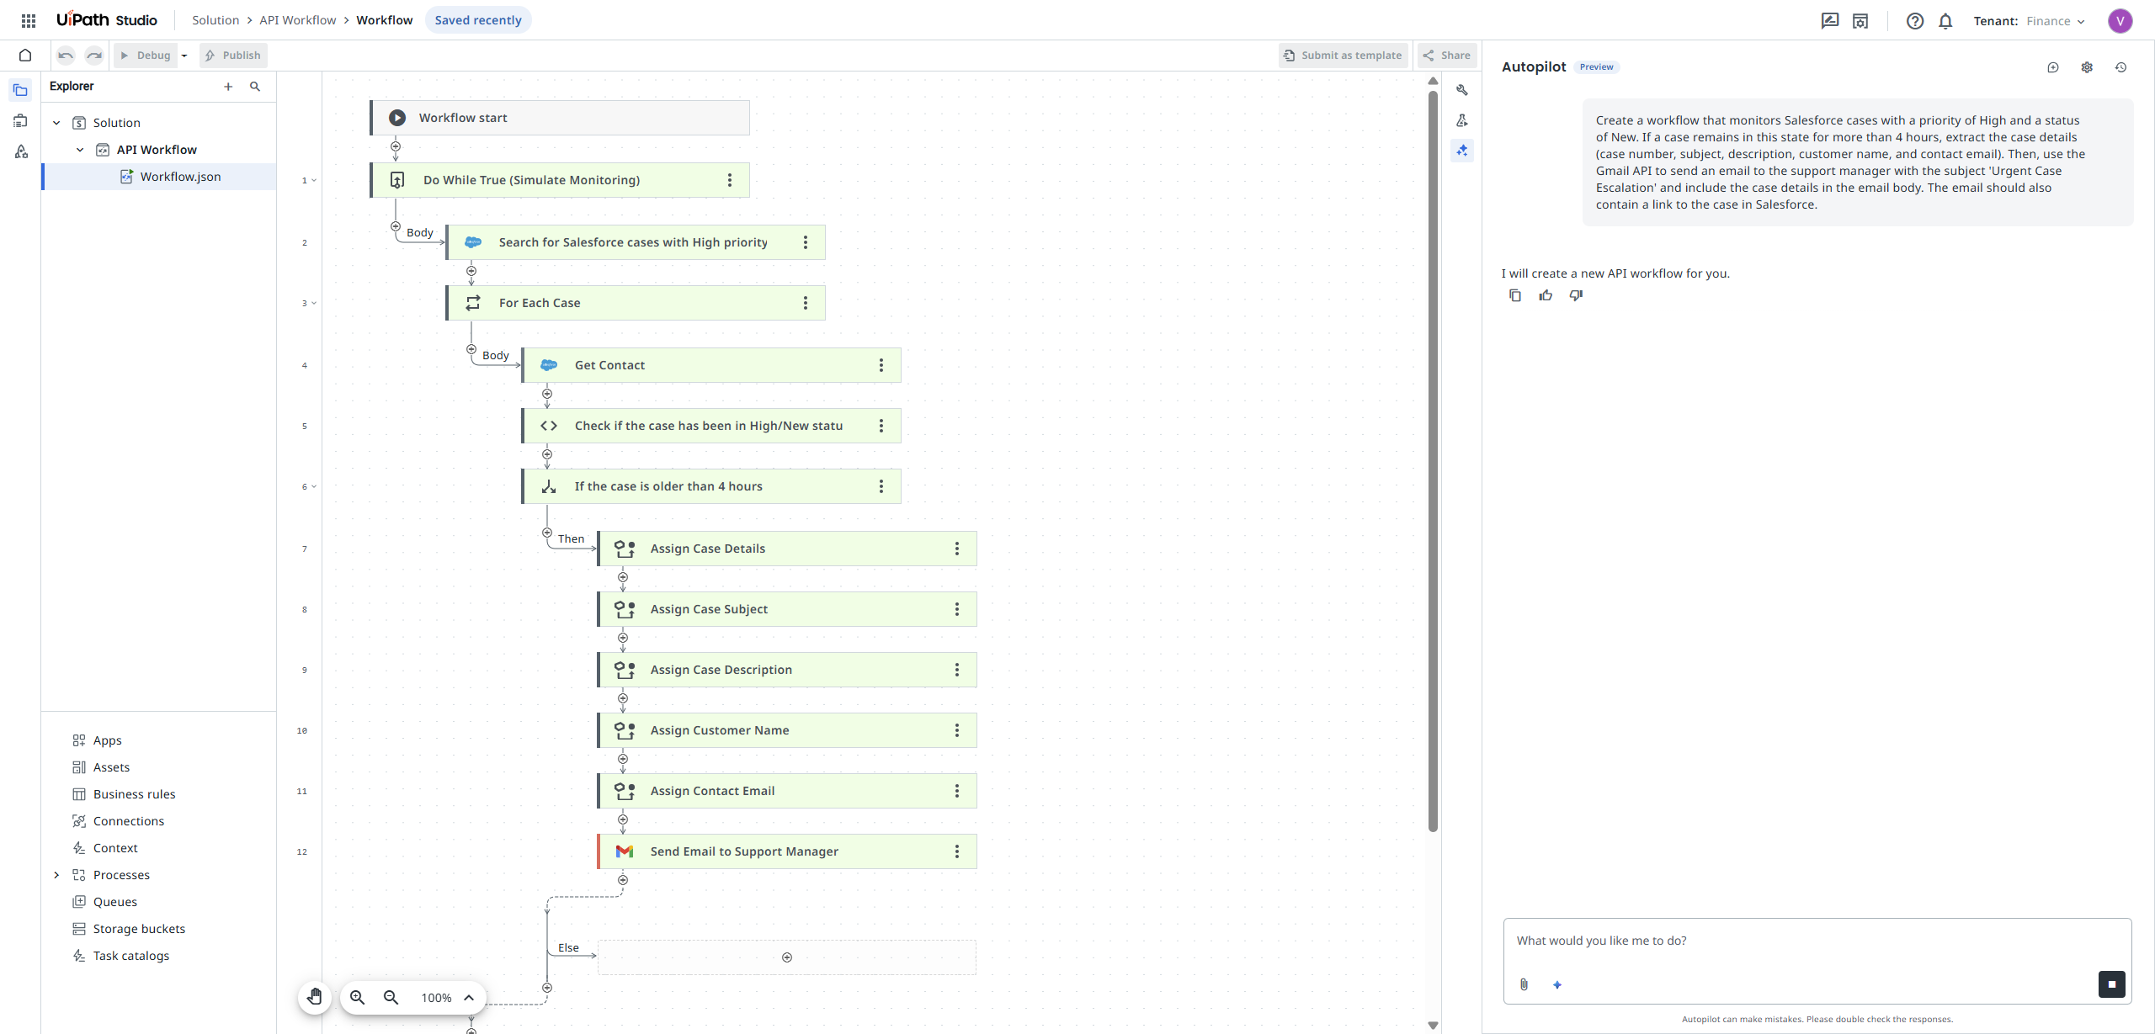The image size is (2155, 1034).
Task: Click the sparkle prompt suggestions icon
Action: (1557, 984)
